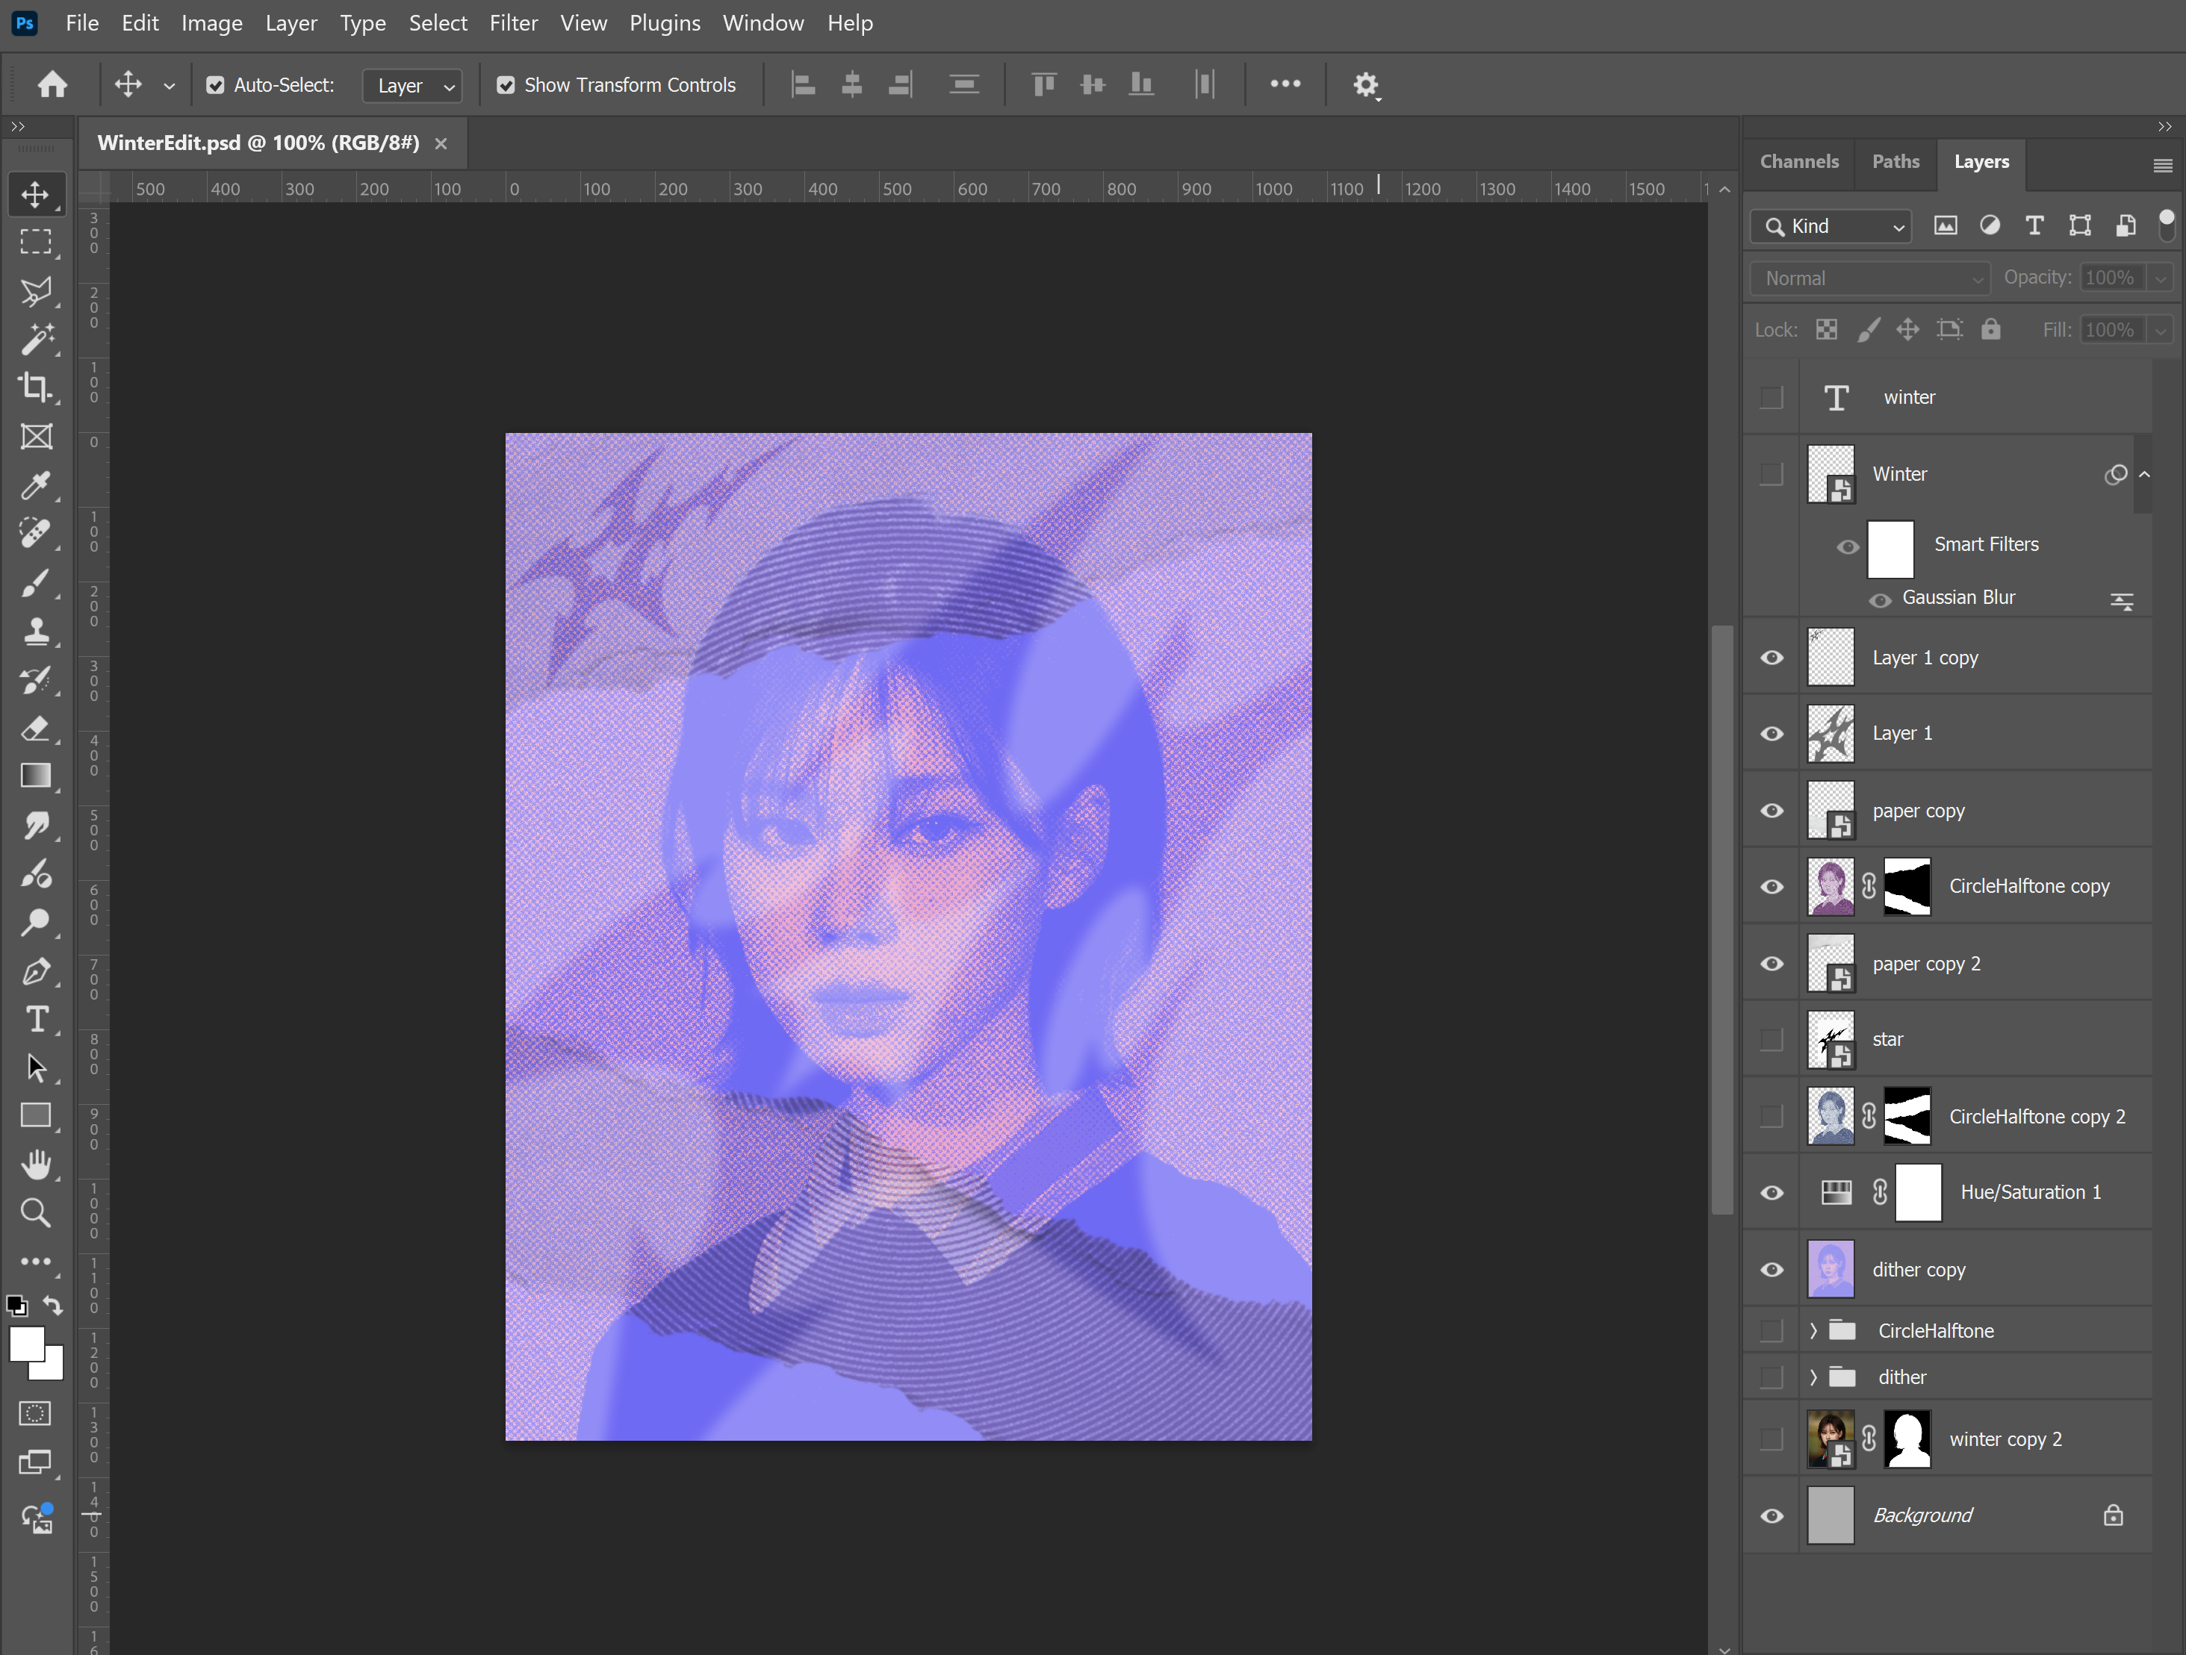Select the Eraser tool
The height and width of the screenshot is (1655, 2186).
[36, 728]
